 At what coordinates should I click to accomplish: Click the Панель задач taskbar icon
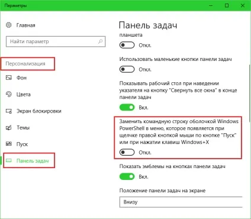[x=9, y=160]
